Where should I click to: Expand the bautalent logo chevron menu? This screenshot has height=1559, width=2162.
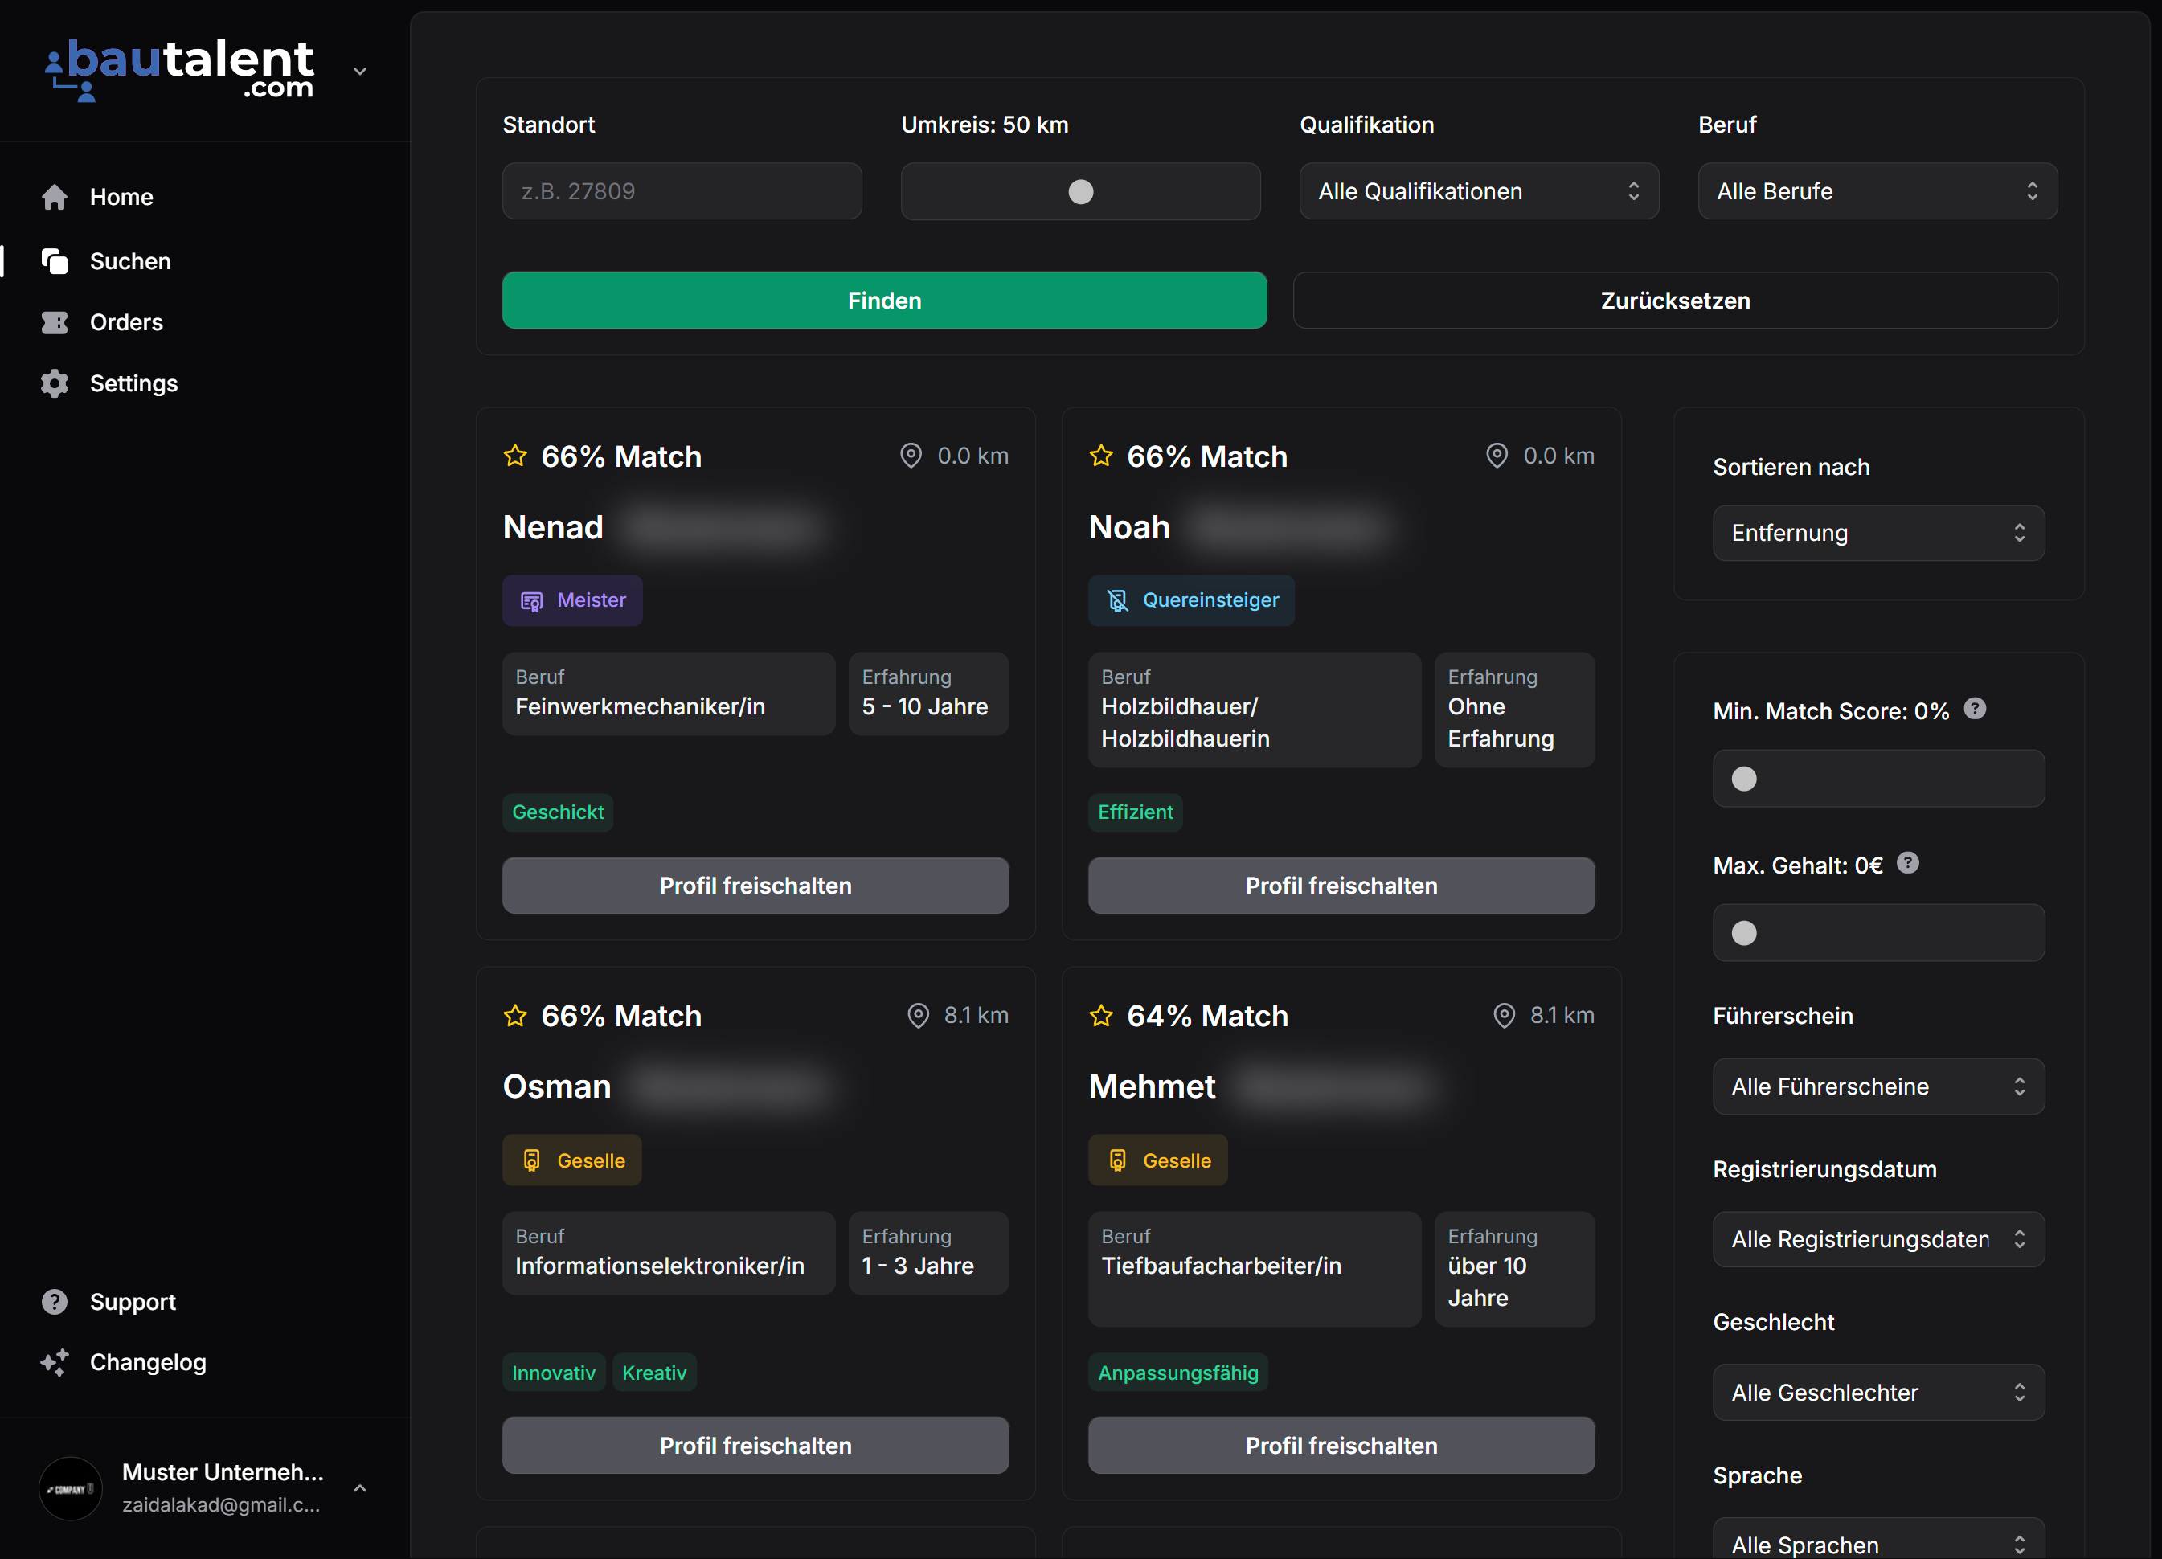[x=360, y=71]
